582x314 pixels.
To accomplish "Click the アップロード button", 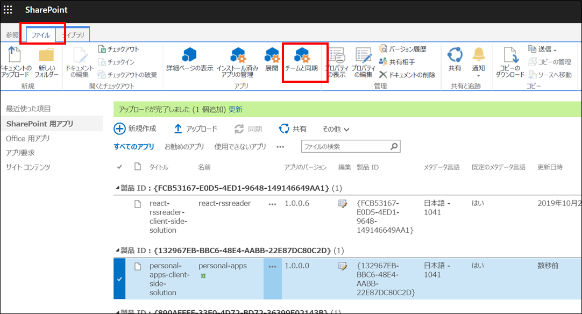I will pos(195,129).
